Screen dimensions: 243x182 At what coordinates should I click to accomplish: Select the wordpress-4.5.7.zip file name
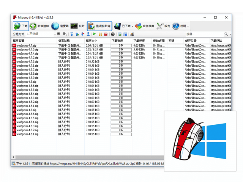pos(27,70)
